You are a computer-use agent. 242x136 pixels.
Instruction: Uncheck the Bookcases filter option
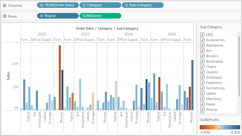(x=202, y=61)
